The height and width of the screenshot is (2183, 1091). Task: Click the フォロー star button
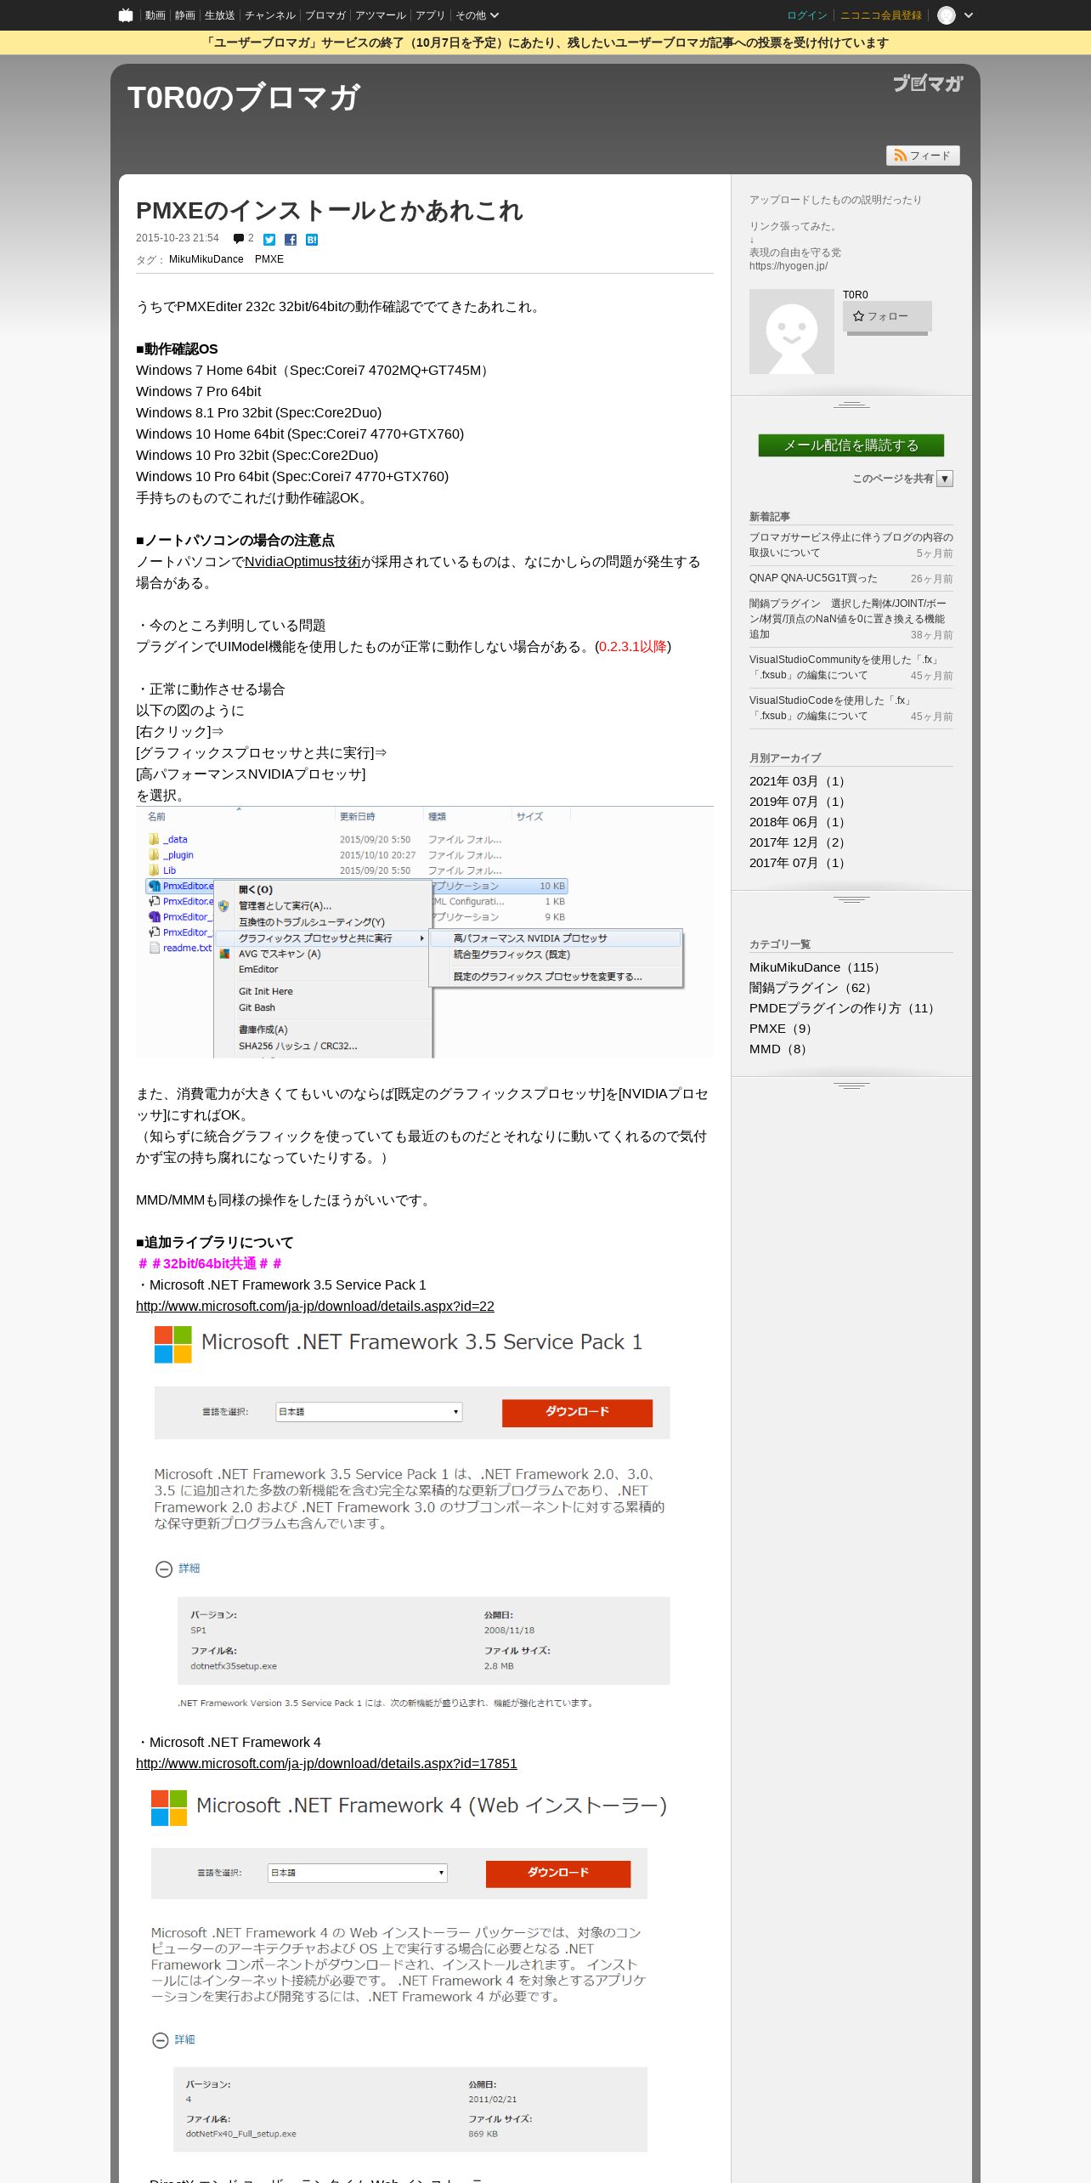pyautogui.click(x=887, y=316)
